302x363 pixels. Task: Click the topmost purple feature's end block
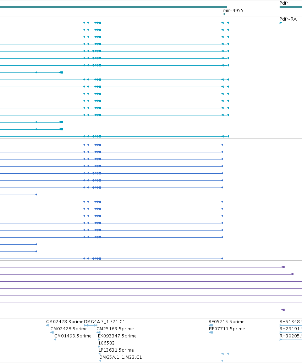(x=283, y=267)
